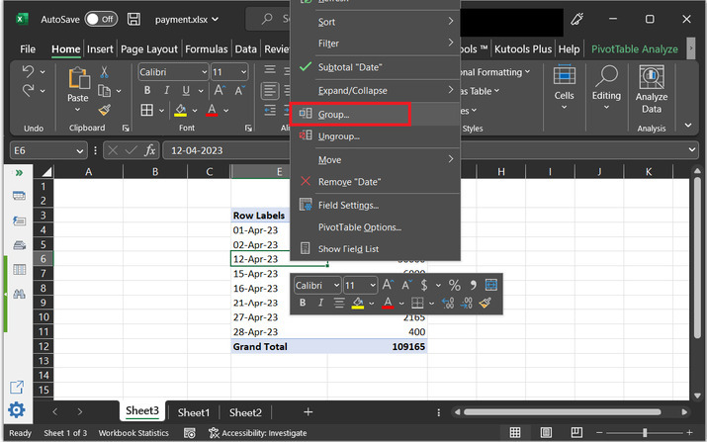
Task: Toggle AutoSave switch
Action: [x=102, y=20]
